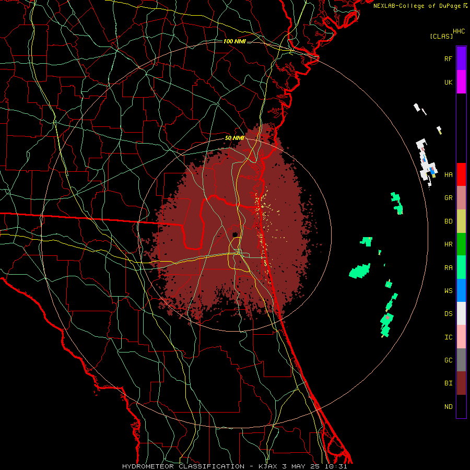Click the "RA" legend label
470x470 pixels.
(x=448, y=268)
